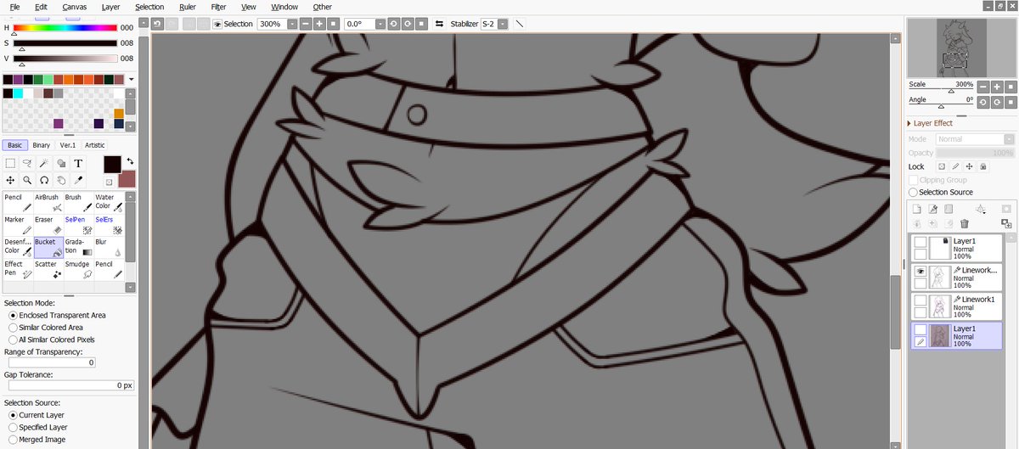
Task: Click the background color swatch
Action: 127,179
